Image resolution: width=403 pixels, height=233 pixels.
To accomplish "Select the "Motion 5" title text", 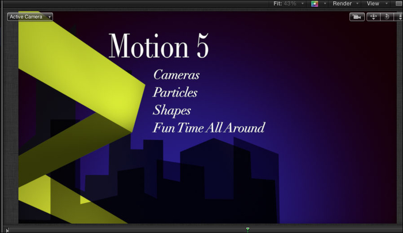I will 158,45.
